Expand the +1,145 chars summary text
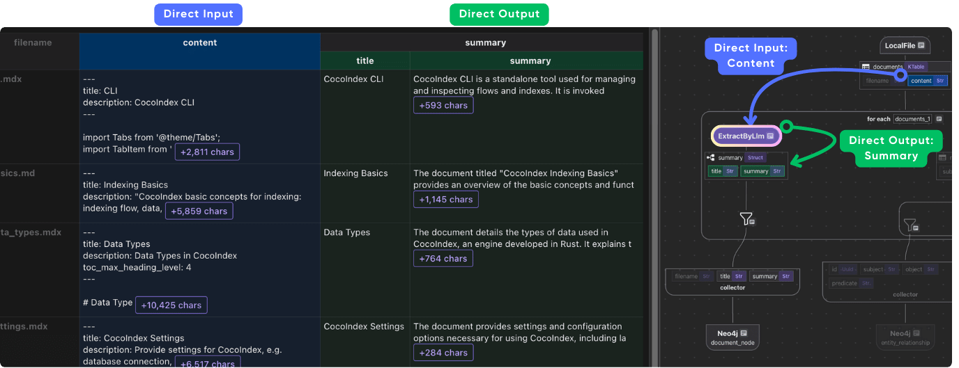The image size is (959, 368). [x=445, y=199]
